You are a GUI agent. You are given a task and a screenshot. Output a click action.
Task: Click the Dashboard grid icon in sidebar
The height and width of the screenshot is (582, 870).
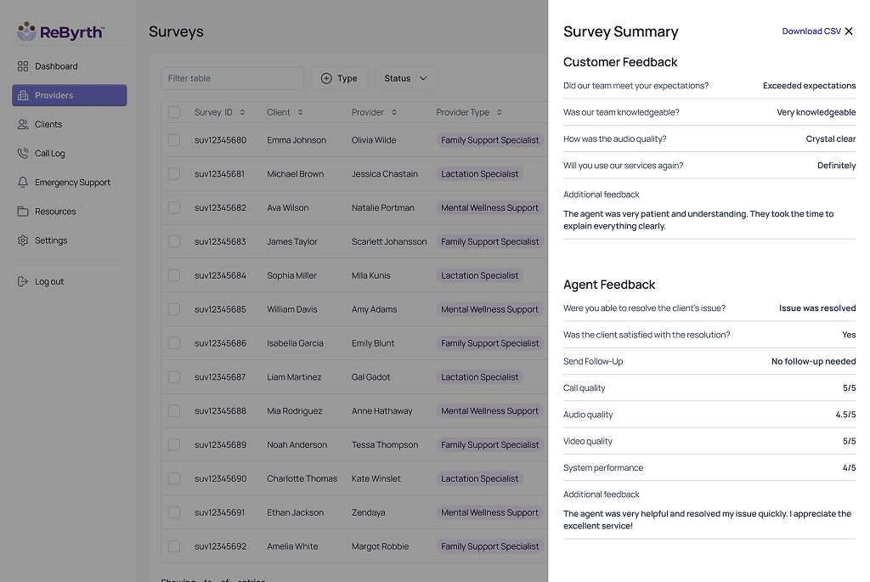(23, 66)
